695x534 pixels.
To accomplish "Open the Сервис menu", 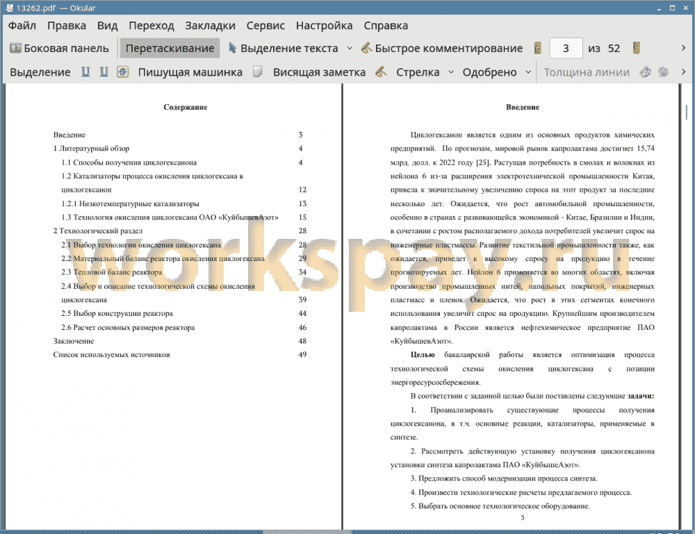I will coord(265,26).
